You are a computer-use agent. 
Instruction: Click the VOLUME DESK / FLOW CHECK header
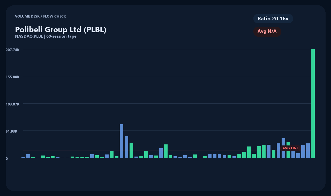(x=40, y=16)
